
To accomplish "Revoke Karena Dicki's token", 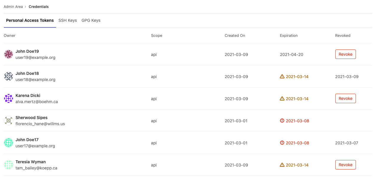I will point(345,98).
